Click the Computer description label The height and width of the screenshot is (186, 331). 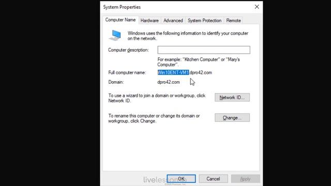pos(128,50)
